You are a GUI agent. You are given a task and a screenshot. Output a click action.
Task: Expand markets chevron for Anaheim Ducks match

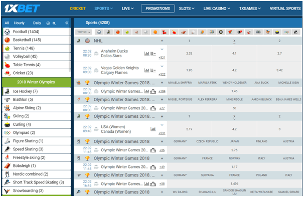pyautogui.click(x=162, y=50)
